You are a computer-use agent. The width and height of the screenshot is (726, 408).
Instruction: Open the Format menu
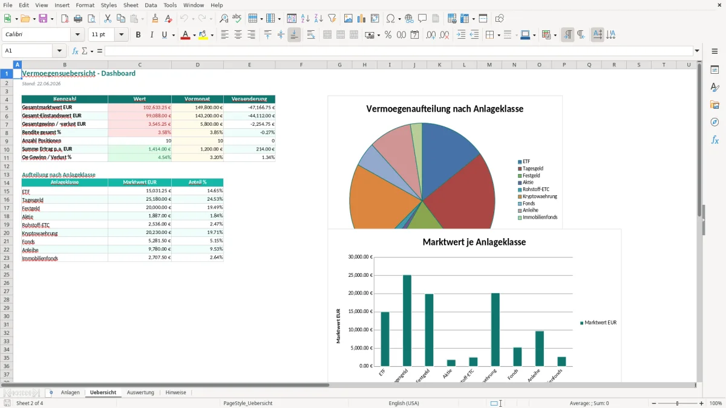tap(85, 5)
